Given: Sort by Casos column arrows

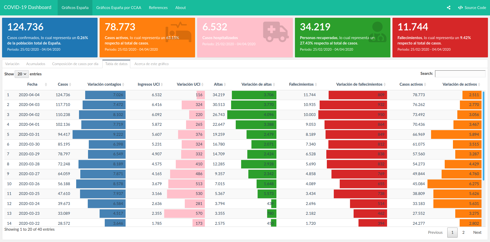Looking at the screenshot, I should pos(70,84).
